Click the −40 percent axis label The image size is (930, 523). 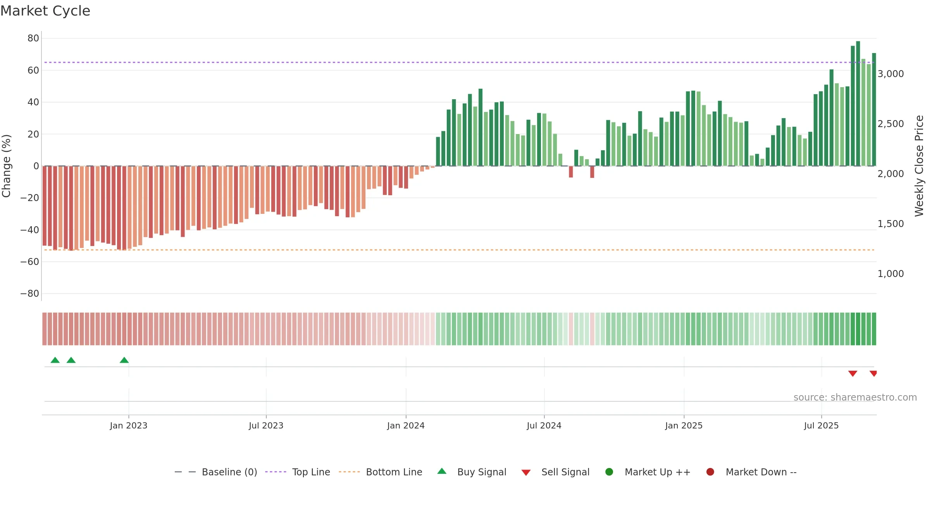click(30, 230)
